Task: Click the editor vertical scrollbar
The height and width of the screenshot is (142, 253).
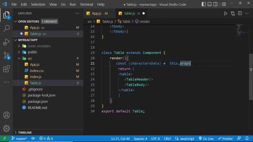Action: pos(251,77)
